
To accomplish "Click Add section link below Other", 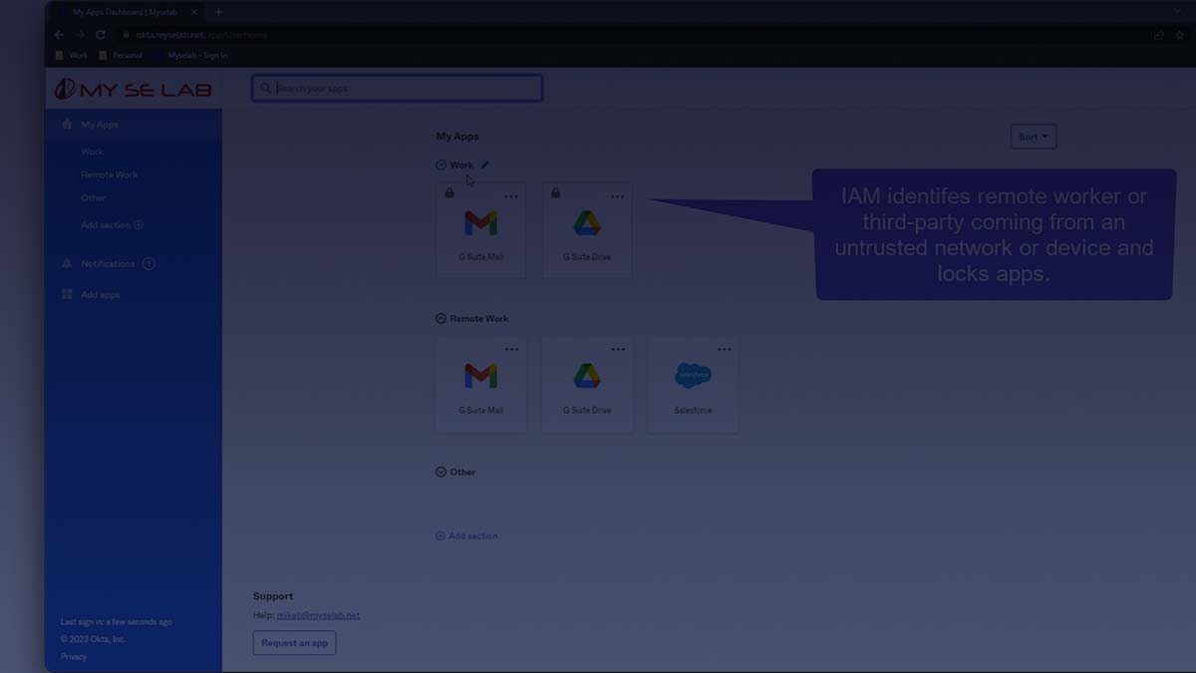I will (x=466, y=536).
